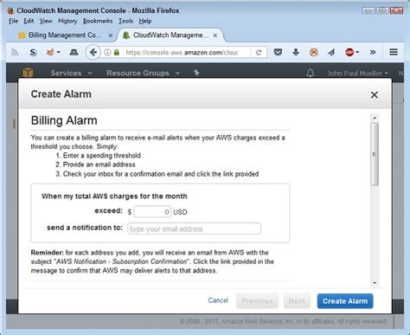
Task: Show more toolbar items with double chevron
Action: [373, 52]
